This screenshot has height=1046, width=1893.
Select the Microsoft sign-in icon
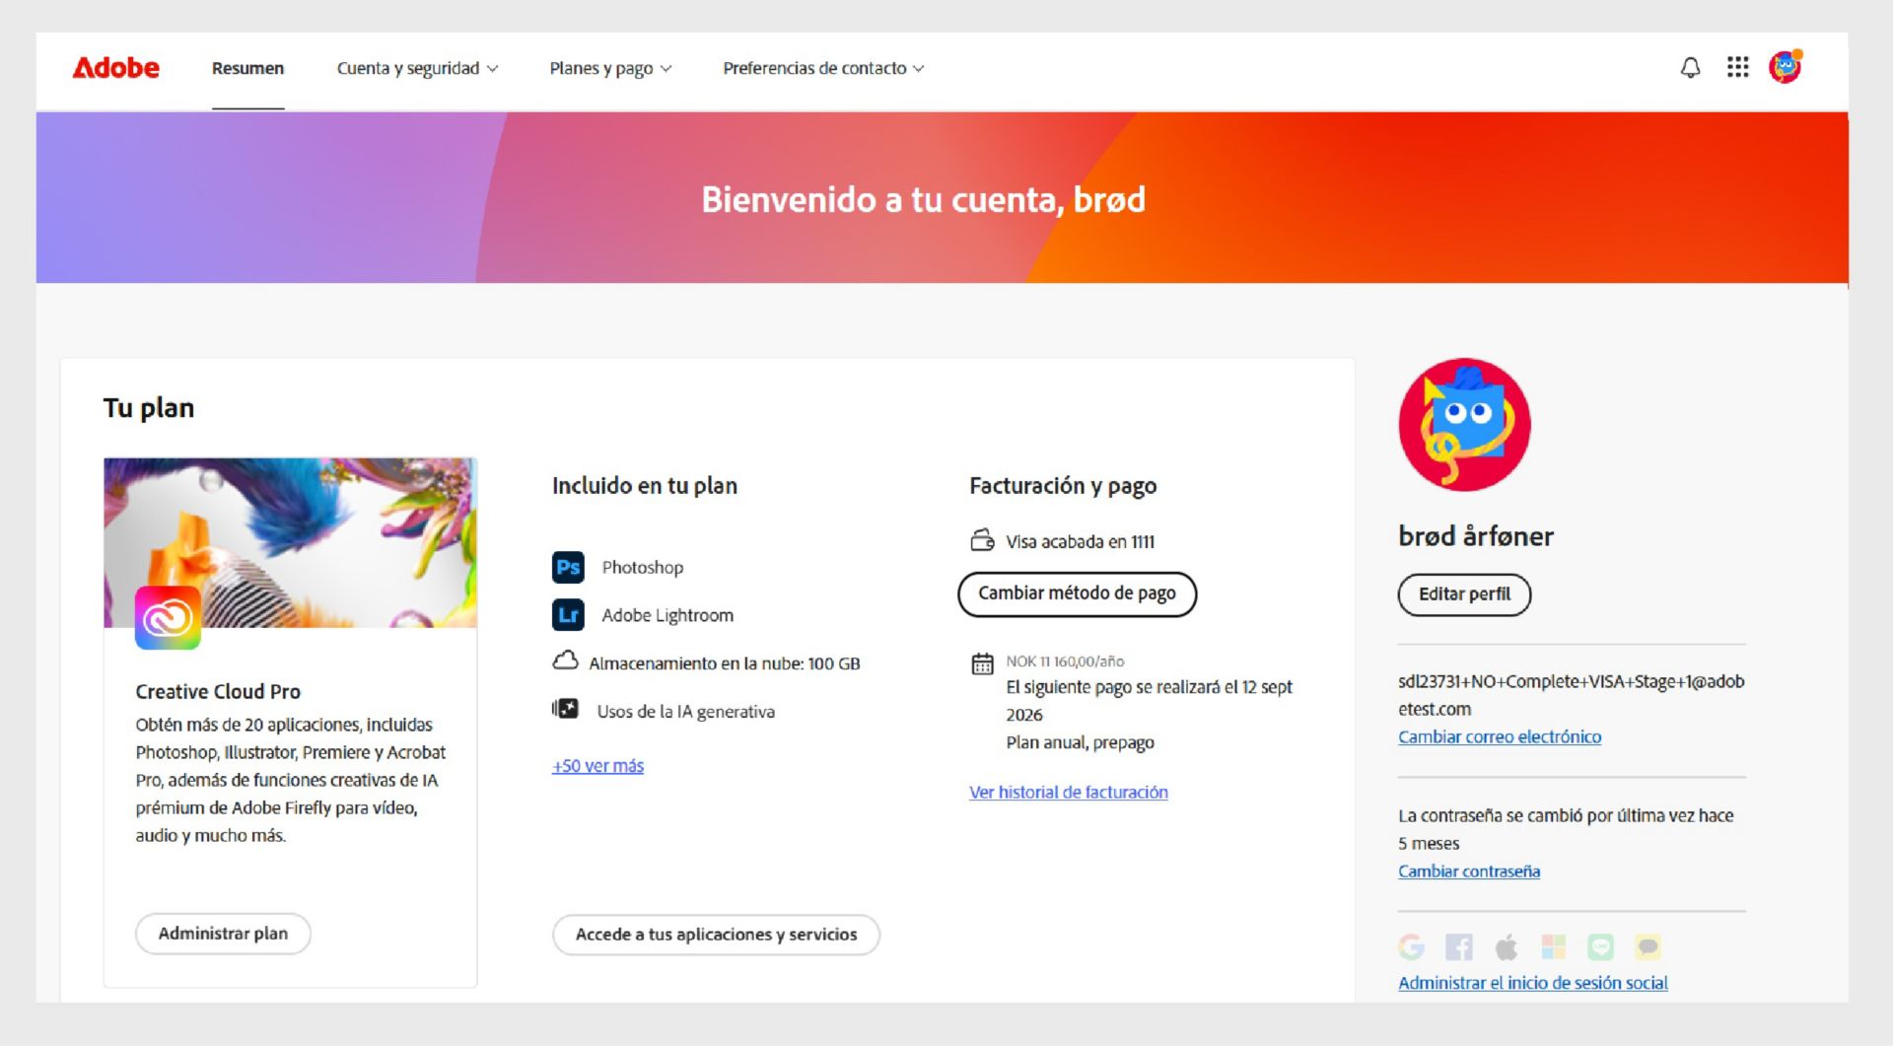pyautogui.click(x=1554, y=946)
